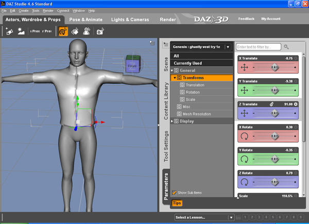Click the camera render tool icon
This screenshot has height=224, width=309.
[100, 31]
